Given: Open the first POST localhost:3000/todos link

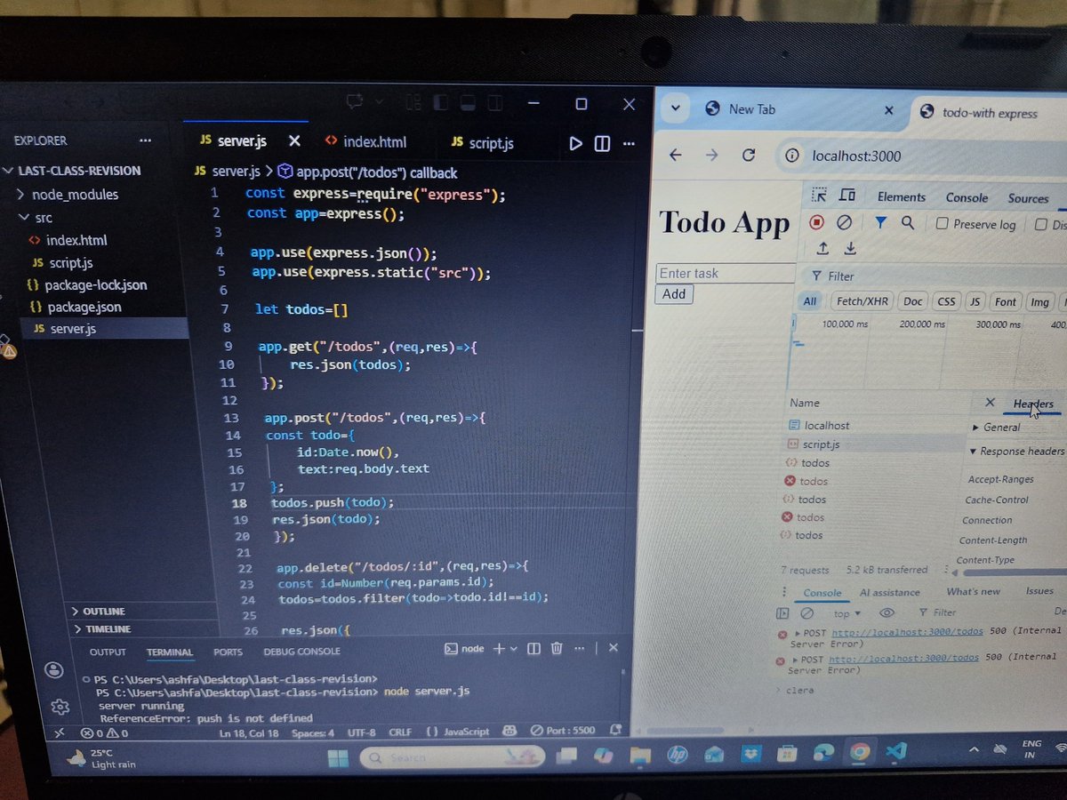Looking at the screenshot, I should [x=907, y=632].
